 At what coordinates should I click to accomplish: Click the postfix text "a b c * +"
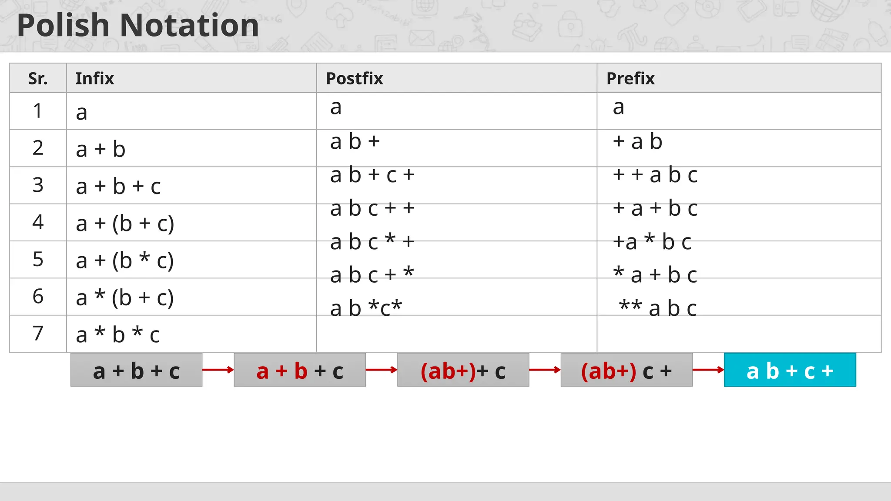click(x=372, y=241)
